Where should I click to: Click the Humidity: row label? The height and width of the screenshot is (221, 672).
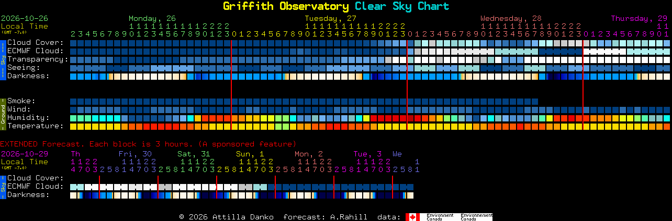(x=28, y=118)
